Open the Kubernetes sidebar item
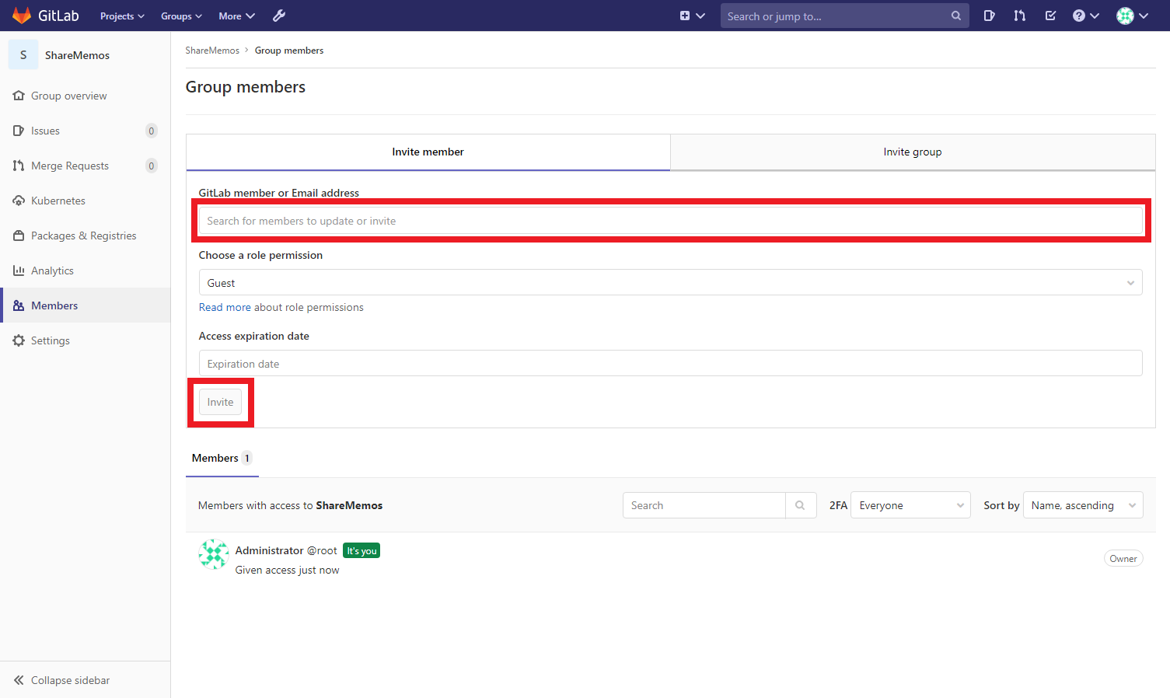 (58, 201)
